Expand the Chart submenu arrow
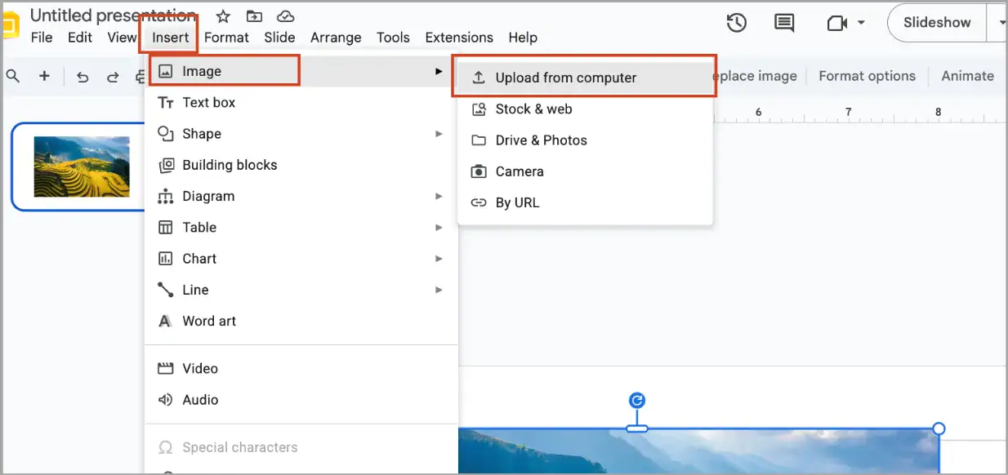The width and height of the screenshot is (1008, 475). pos(439,259)
